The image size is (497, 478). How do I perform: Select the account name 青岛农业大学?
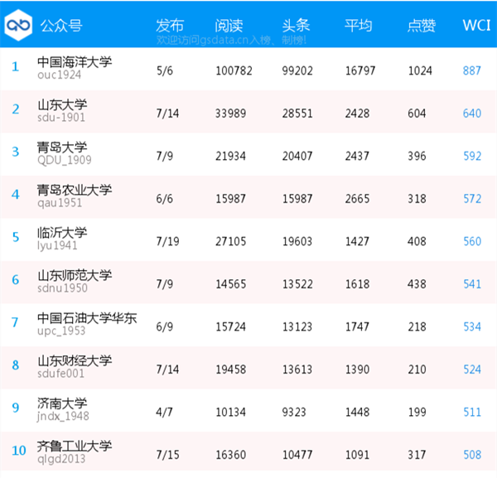point(75,191)
